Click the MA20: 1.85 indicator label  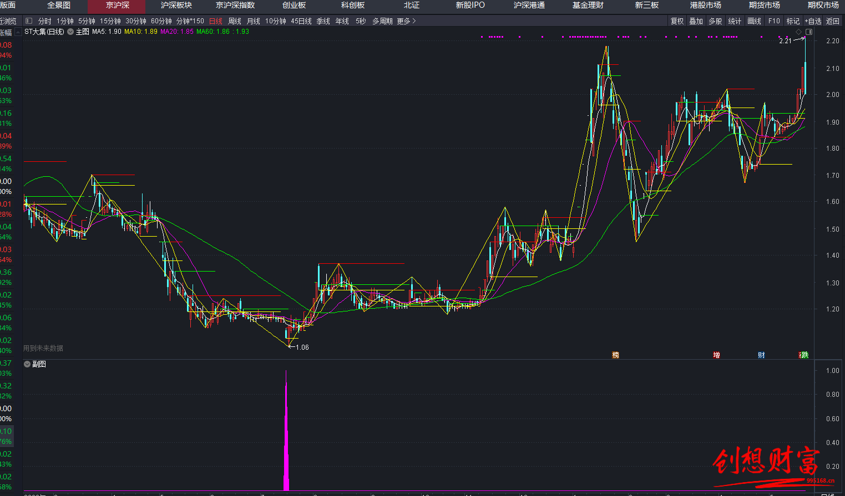click(x=177, y=32)
